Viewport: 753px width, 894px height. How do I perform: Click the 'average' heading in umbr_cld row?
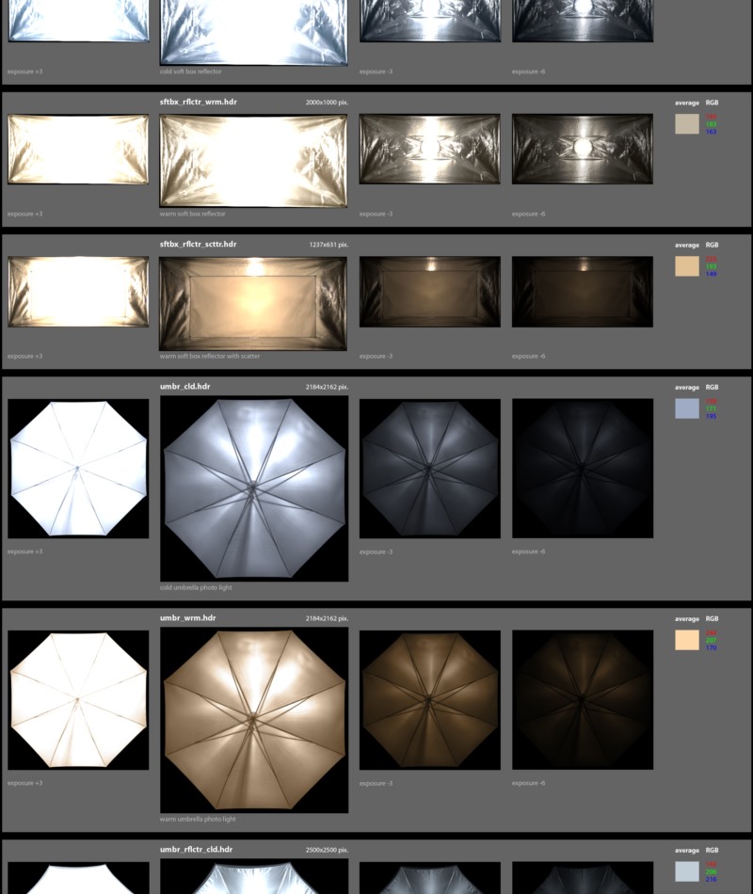click(x=687, y=388)
